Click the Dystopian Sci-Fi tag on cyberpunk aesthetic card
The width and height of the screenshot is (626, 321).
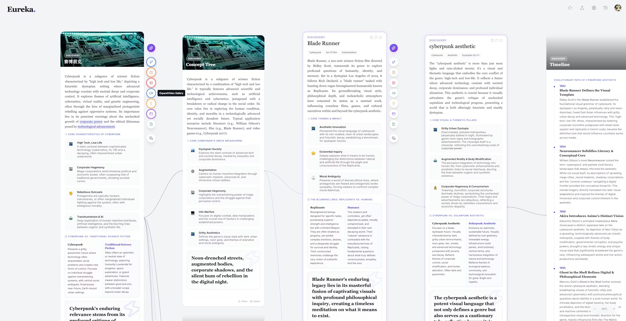click(470, 55)
